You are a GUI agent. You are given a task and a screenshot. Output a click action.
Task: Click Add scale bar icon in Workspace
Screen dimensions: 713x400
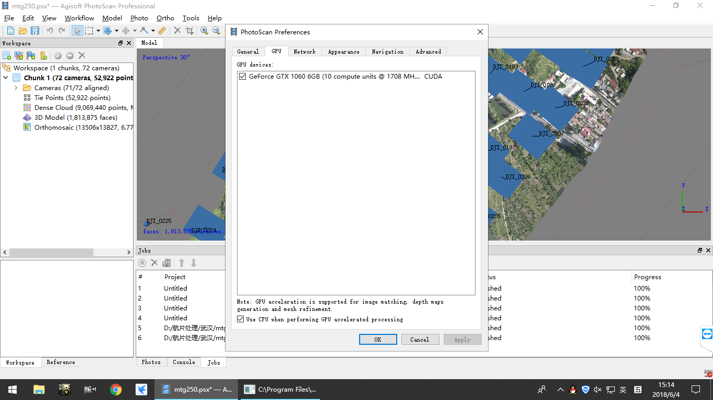(x=43, y=55)
